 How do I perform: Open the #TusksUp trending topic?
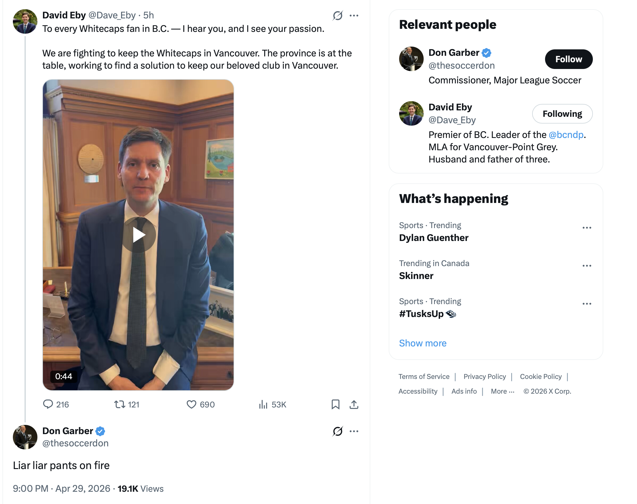[x=422, y=314]
